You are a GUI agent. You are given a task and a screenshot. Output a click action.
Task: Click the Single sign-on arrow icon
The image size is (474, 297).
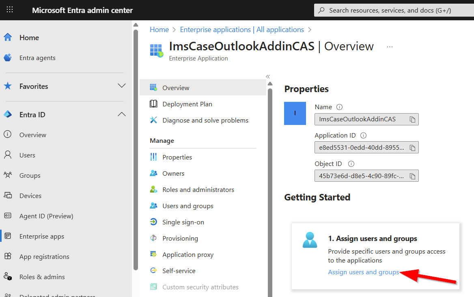pyautogui.click(x=153, y=222)
